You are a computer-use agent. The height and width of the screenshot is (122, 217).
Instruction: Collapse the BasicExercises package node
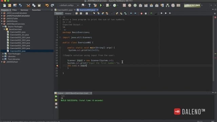4,29
